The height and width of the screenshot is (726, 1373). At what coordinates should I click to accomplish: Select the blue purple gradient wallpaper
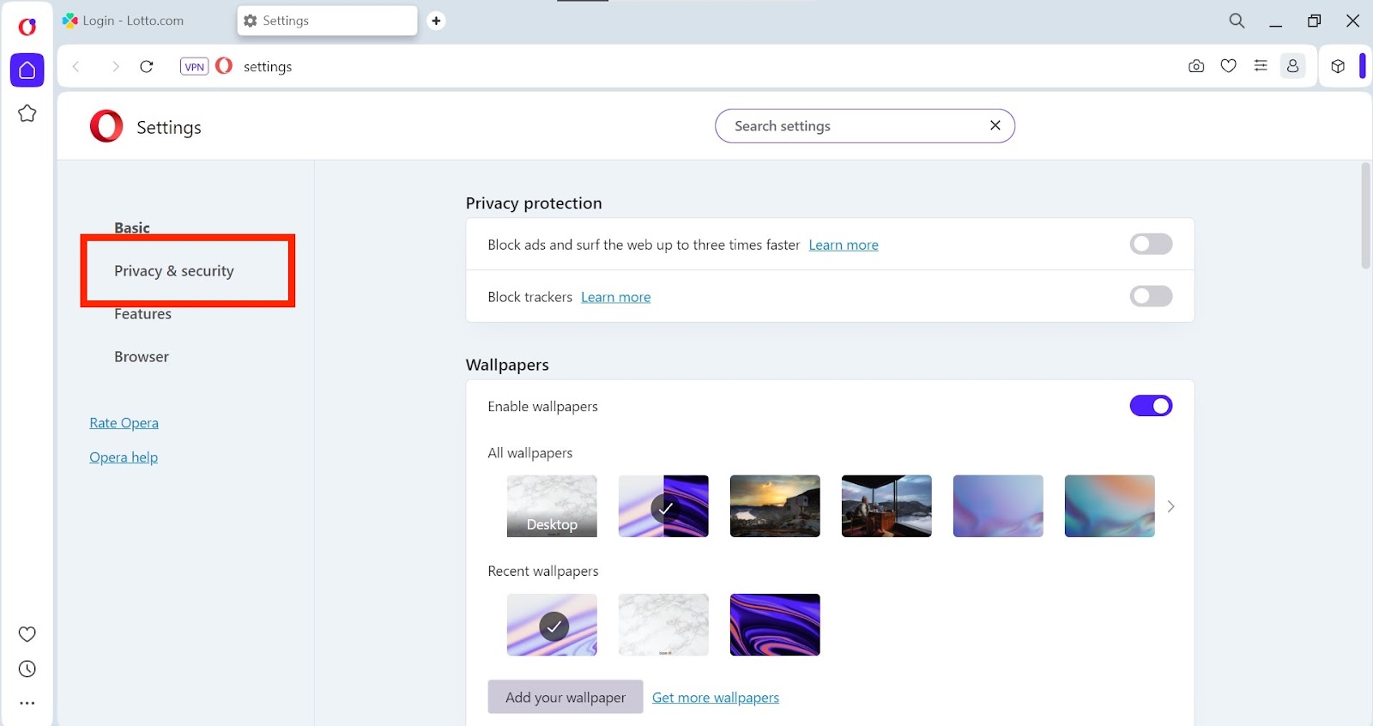(998, 506)
